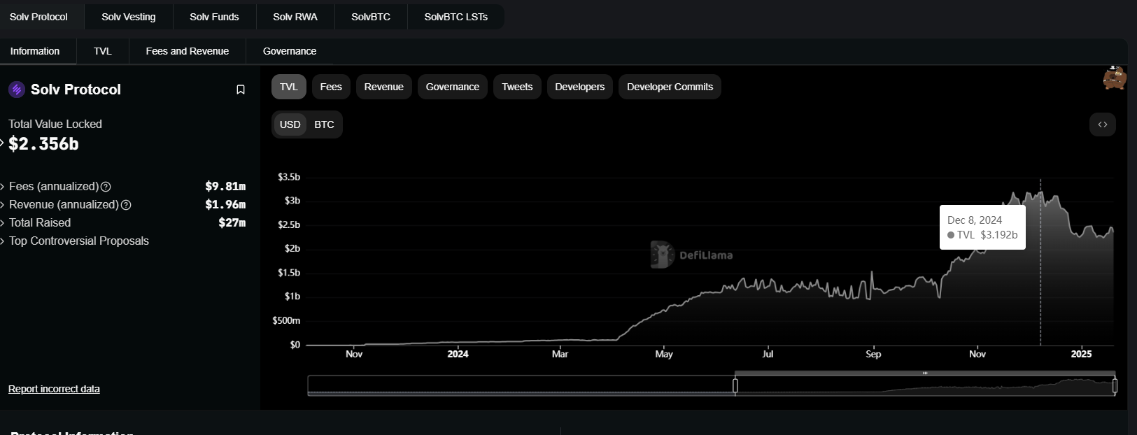Click the llama avatar in top-right corner
Screen dimensions: 1137x435
1114,78
